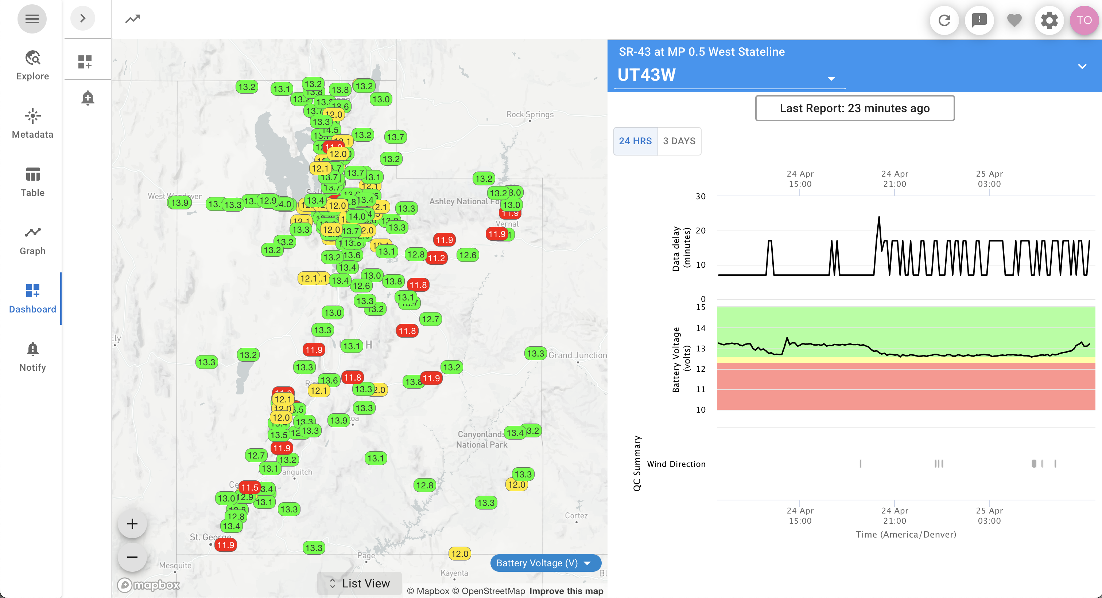Open the TO user avatar

[1084, 20]
